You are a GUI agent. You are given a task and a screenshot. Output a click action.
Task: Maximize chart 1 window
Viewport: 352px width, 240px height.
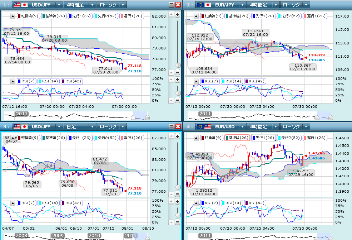click(x=172, y=5)
